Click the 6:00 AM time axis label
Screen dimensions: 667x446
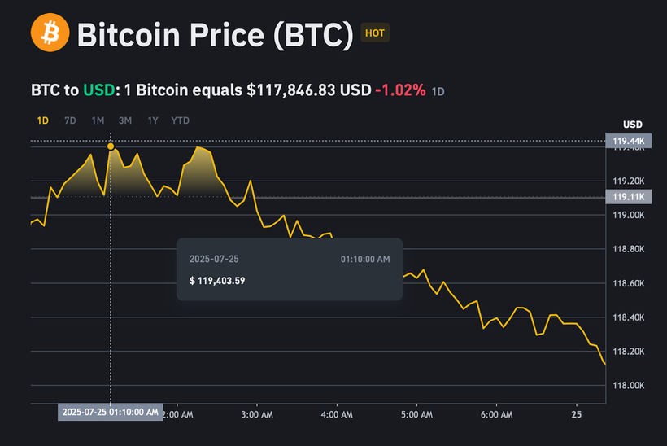pos(496,414)
